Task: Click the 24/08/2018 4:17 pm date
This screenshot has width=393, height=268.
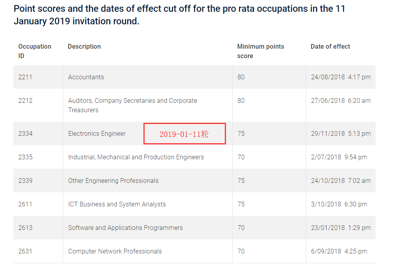Action: point(340,77)
